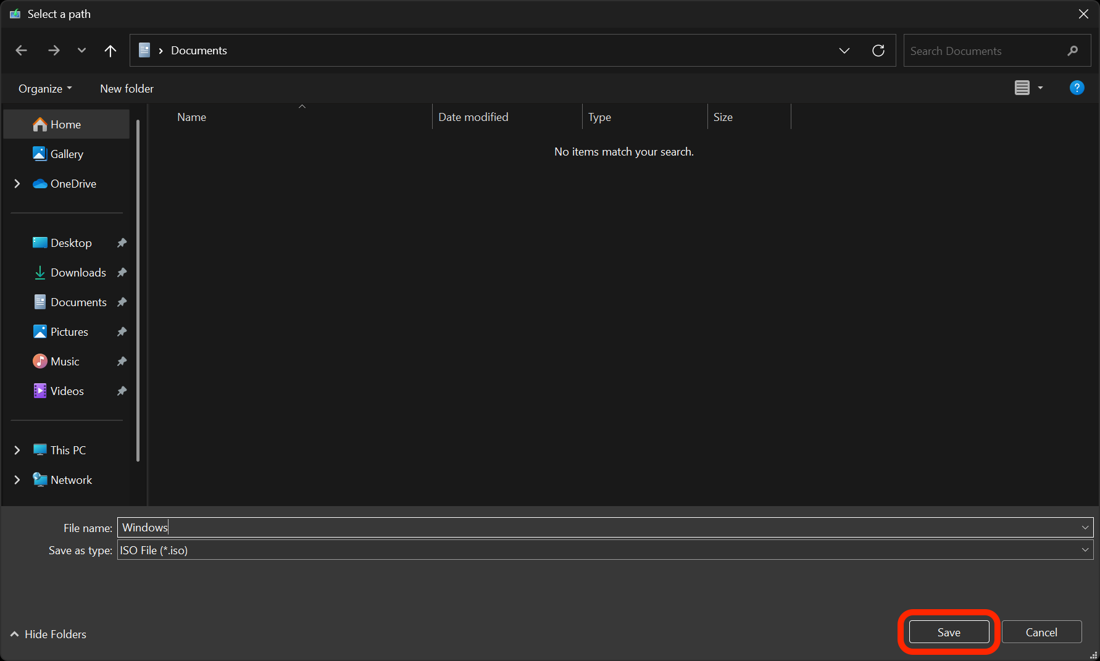Create a New folder
The height and width of the screenshot is (661, 1100).
(x=127, y=89)
